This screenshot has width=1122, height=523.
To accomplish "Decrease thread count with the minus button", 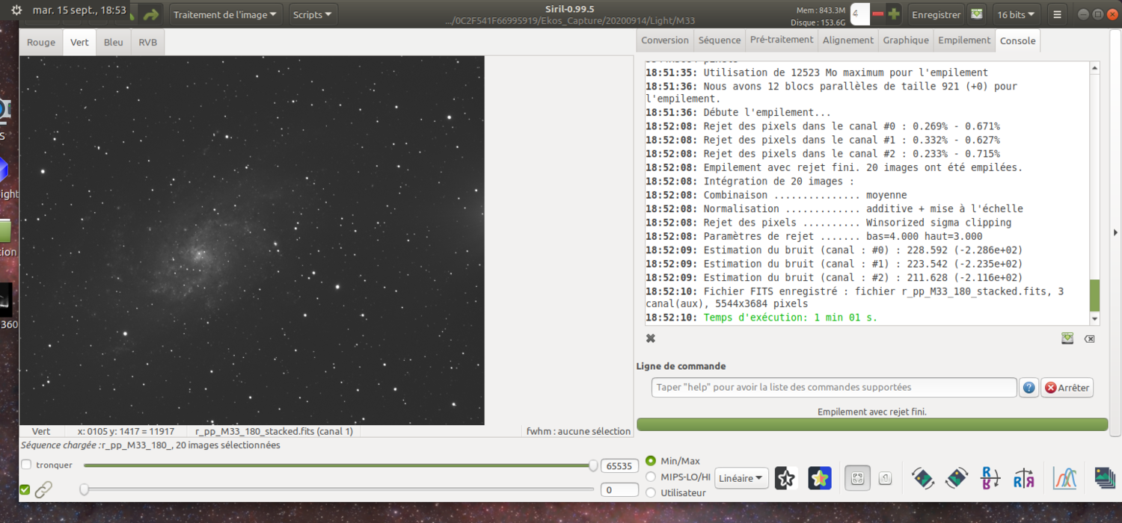I will [x=877, y=14].
